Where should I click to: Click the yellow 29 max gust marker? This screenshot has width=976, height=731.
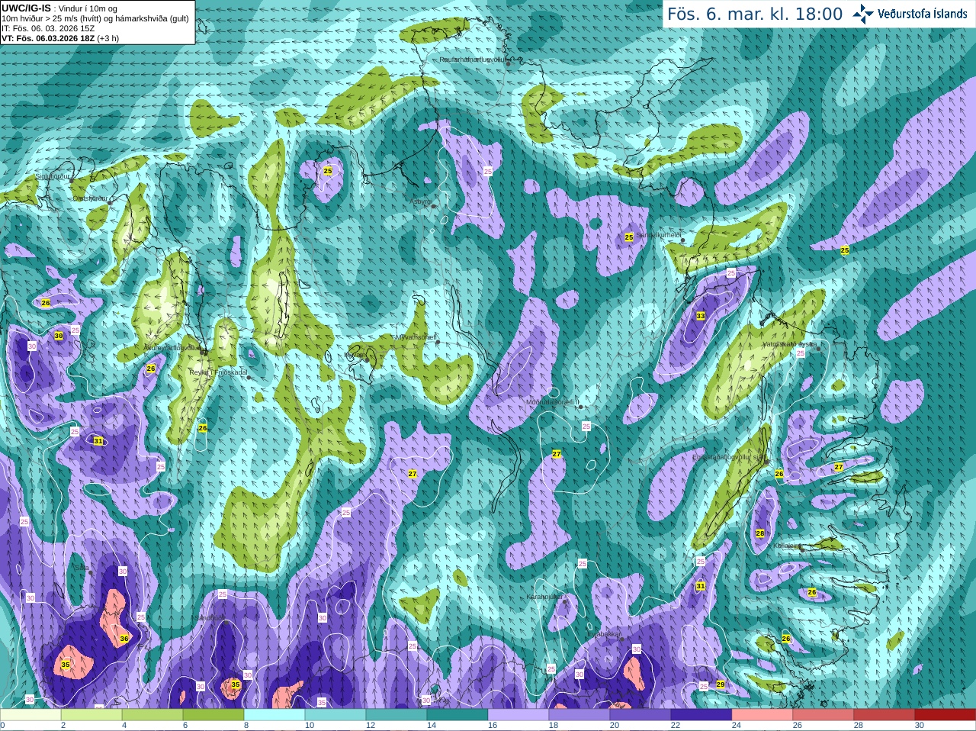[x=721, y=684]
